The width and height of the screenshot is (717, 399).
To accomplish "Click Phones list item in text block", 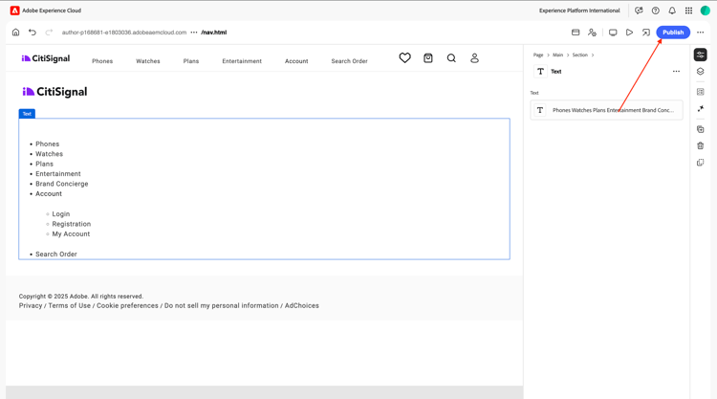I will (x=48, y=144).
